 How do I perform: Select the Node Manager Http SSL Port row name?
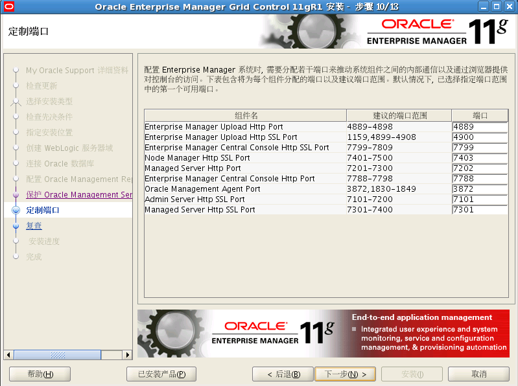pos(197,157)
